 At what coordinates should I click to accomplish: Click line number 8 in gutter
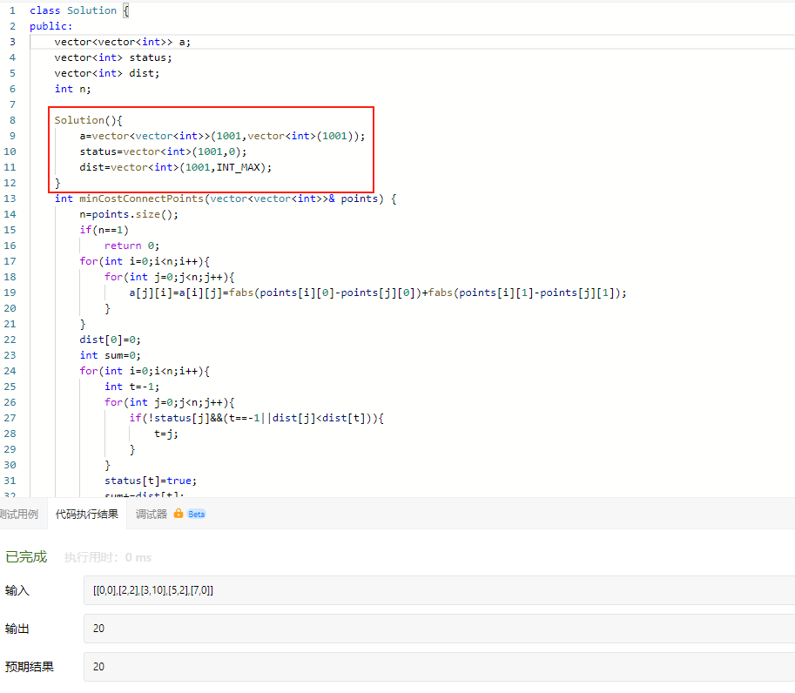coord(12,120)
